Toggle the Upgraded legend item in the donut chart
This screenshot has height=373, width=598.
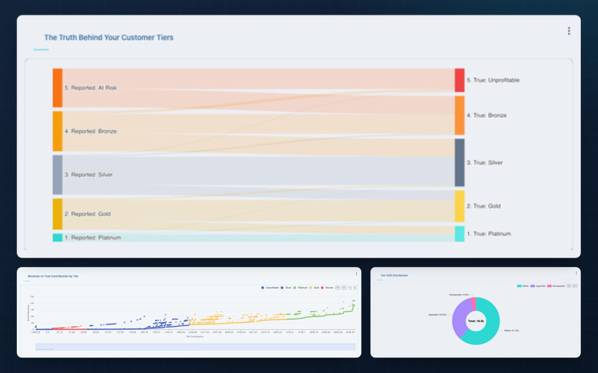pos(538,286)
